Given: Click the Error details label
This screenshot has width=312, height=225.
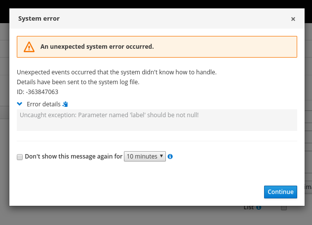Looking at the screenshot, I should tap(43, 104).
